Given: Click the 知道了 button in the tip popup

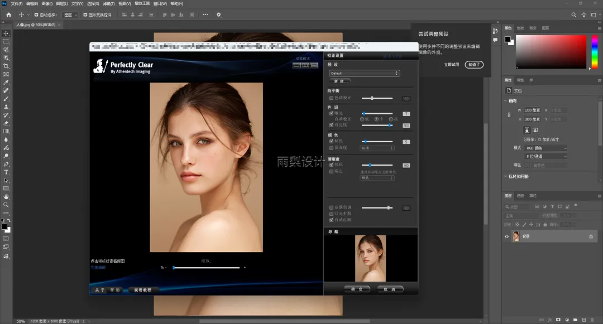Looking at the screenshot, I should [473, 65].
